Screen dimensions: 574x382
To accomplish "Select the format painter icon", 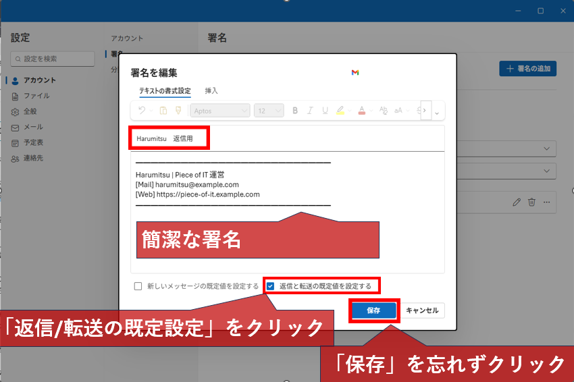I will point(178,111).
